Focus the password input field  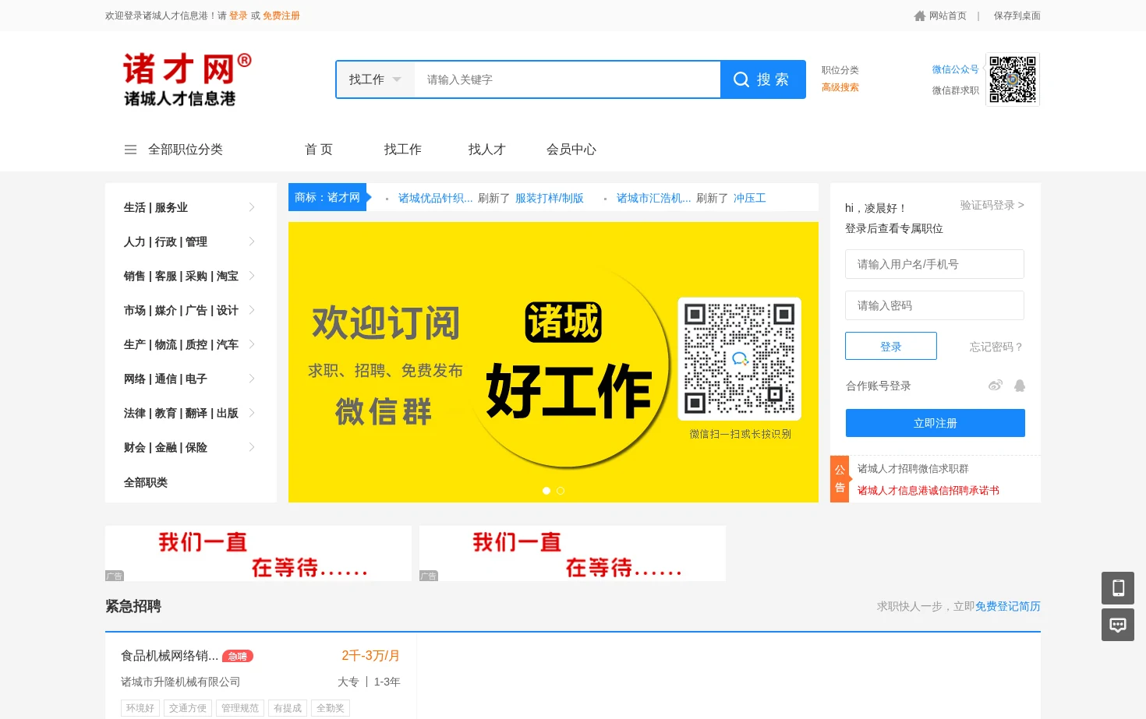coord(935,305)
